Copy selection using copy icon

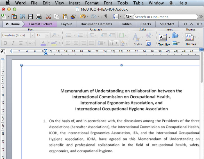56,16
